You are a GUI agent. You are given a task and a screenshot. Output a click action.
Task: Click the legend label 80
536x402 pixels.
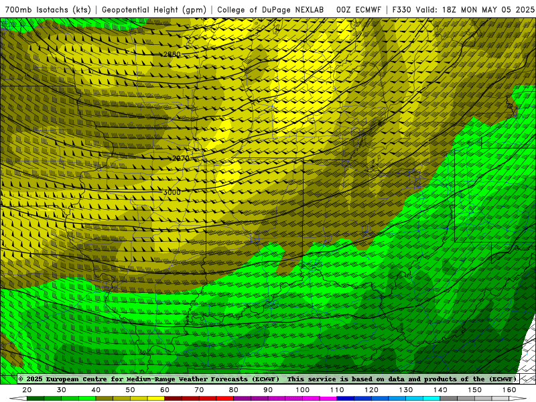[x=233, y=390]
